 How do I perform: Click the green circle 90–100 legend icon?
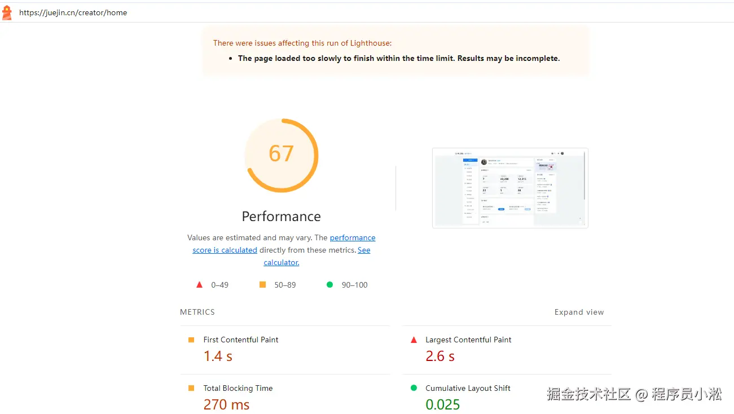pyautogui.click(x=329, y=285)
